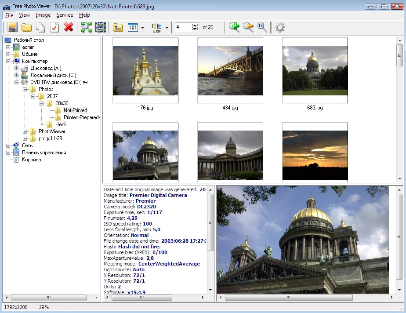
Task: Click the Save floppy disk icon
Action: point(13,27)
